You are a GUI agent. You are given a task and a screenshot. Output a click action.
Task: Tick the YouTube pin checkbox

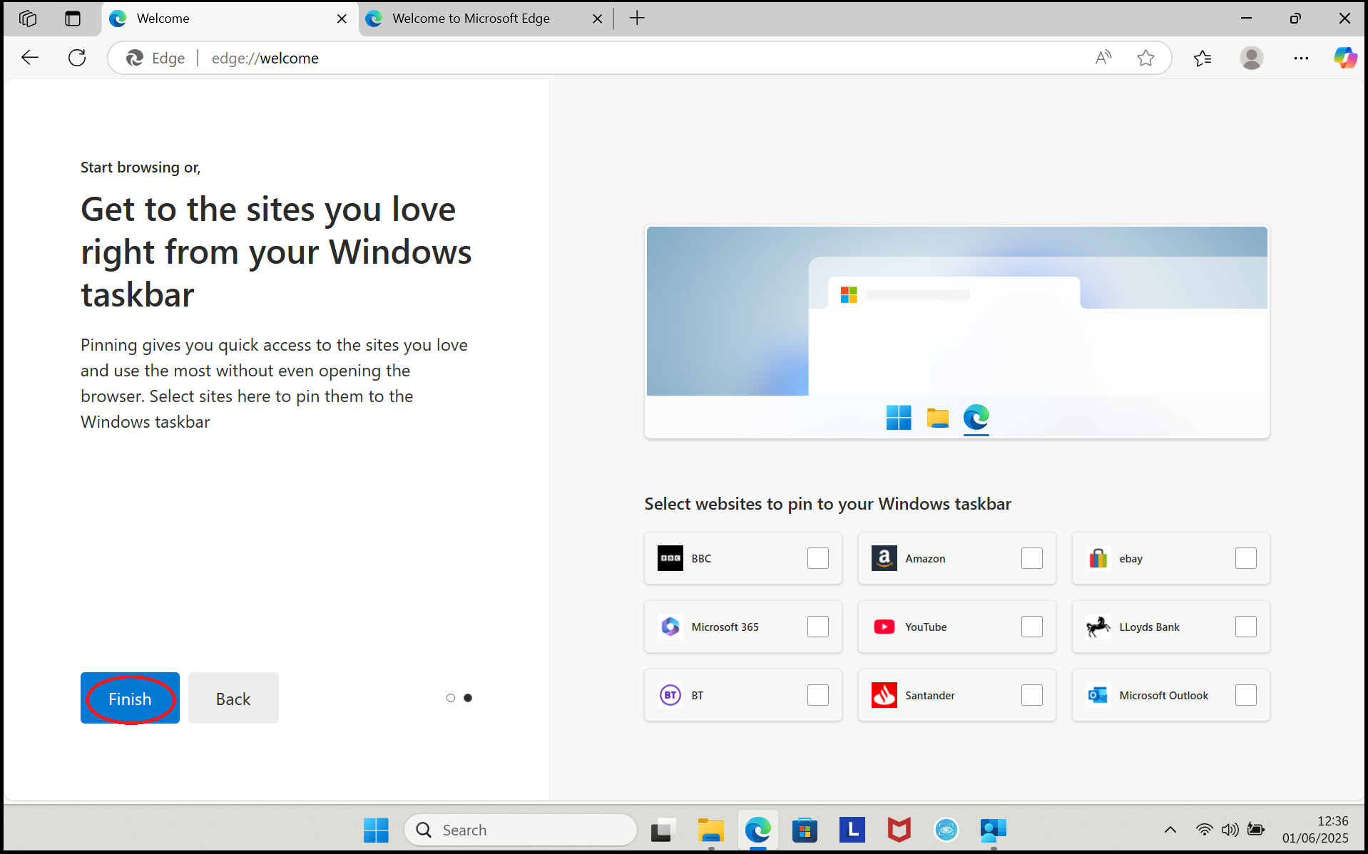click(x=1031, y=627)
